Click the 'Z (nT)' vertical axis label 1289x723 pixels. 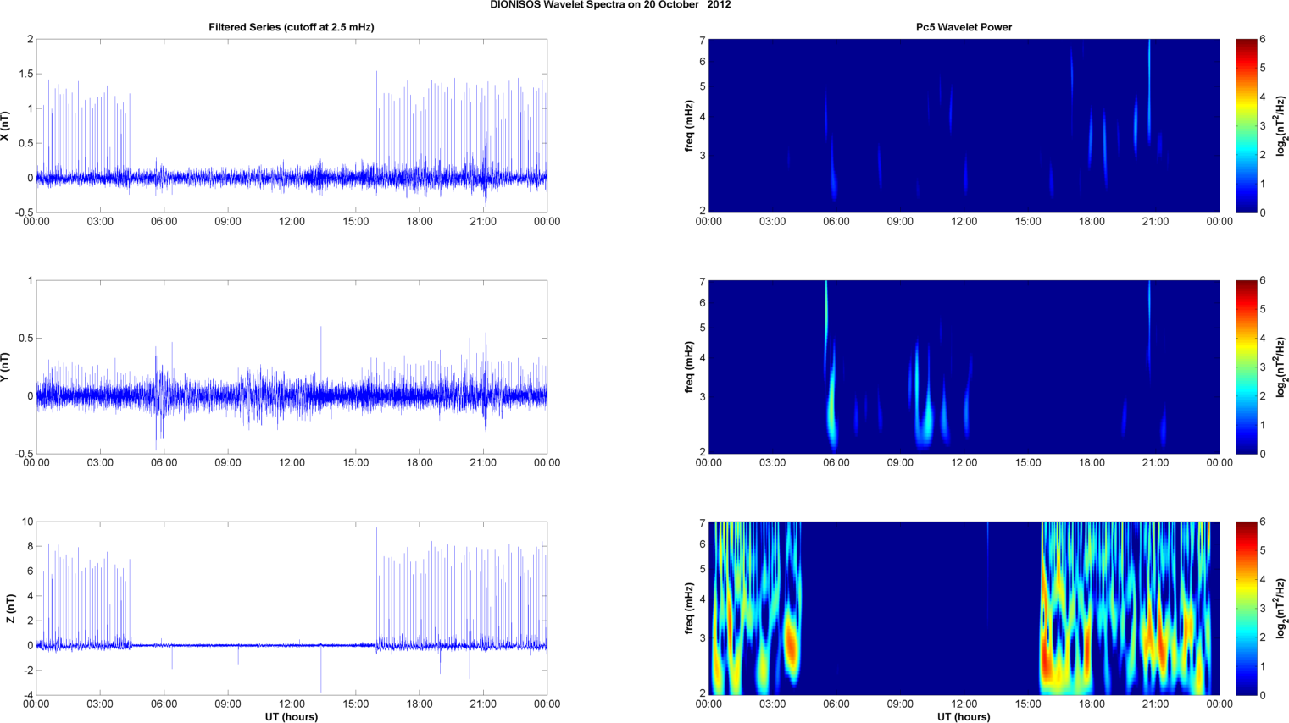(10, 609)
